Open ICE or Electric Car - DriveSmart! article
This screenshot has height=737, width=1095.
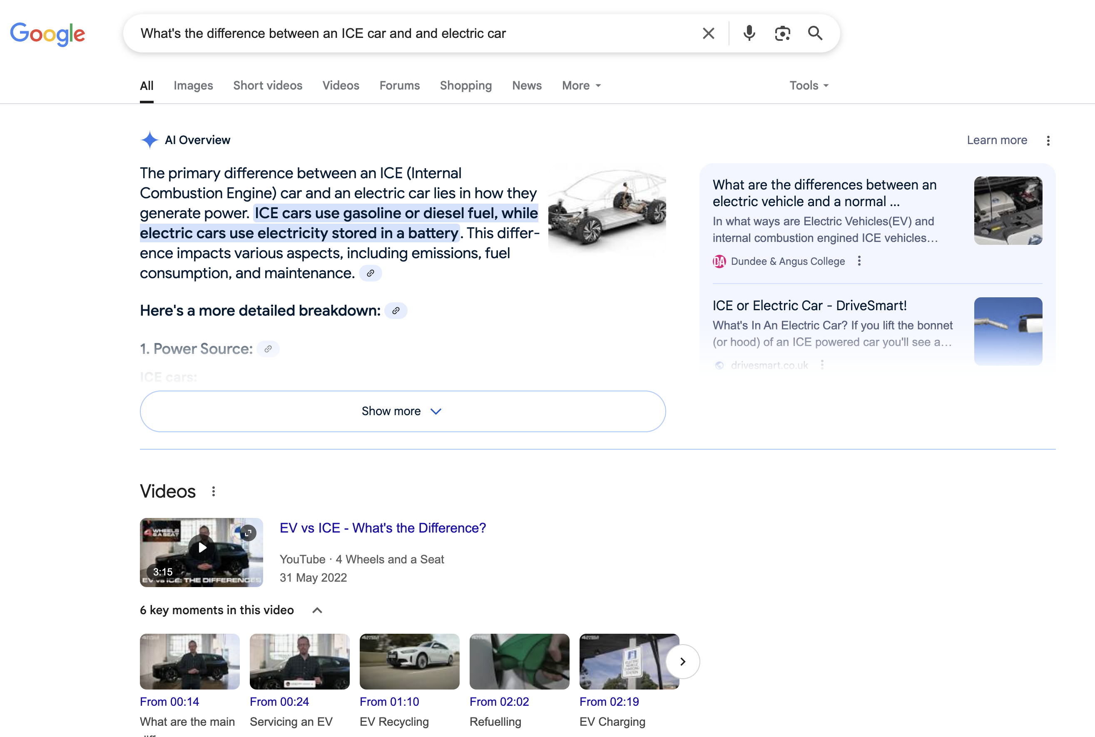tap(809, 306)
